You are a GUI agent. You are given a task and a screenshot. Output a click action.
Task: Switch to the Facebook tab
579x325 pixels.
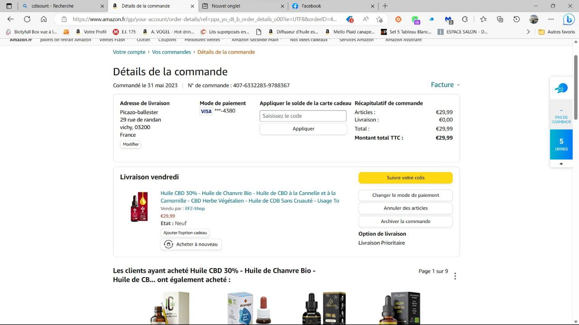(x=334, y=6)
